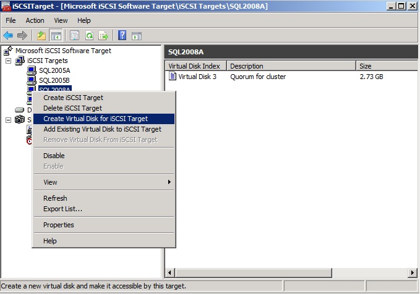Collapse the iSCSI Targets tree node

click(x=8, y=61)
